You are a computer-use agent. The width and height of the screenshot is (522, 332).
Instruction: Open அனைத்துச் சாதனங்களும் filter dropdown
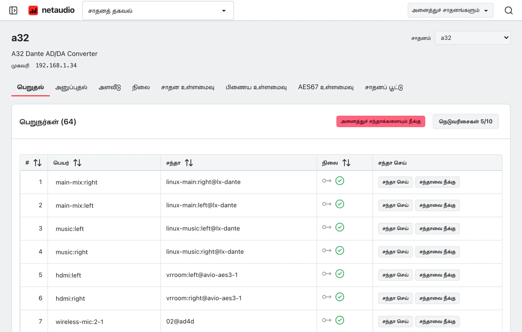click(450, 10)
